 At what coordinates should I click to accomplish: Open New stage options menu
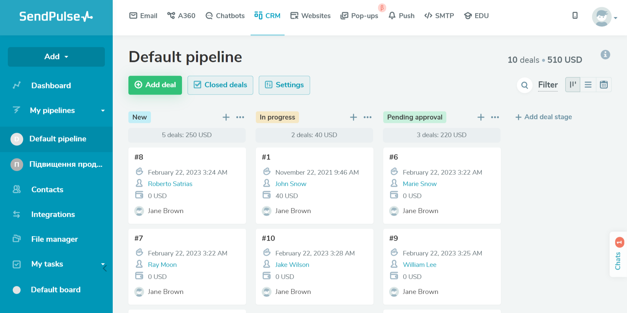240,117
